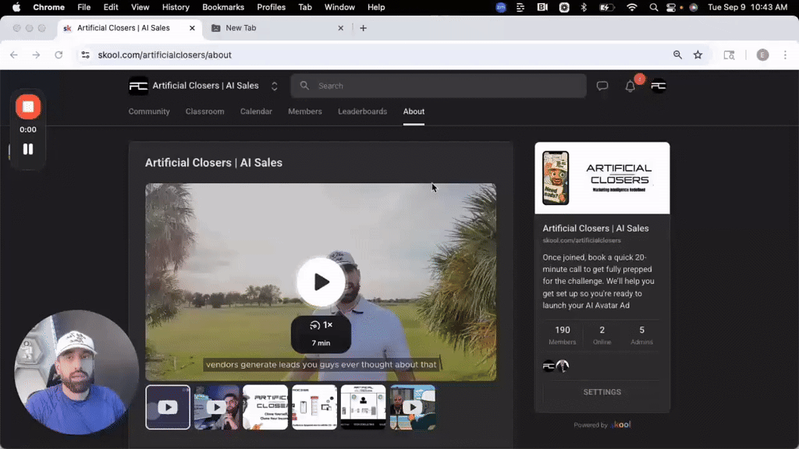The width and height of the screenshot is (799, 449).
Task: Open skool.com/artificialclosers link
Action: pos(581,240)
